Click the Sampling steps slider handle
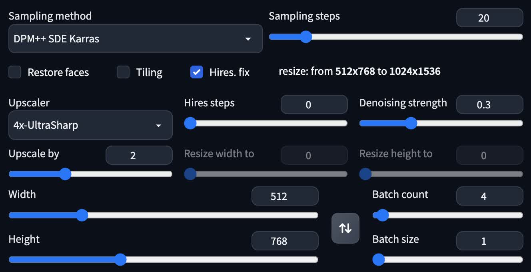531x272 pixels. 306,37
